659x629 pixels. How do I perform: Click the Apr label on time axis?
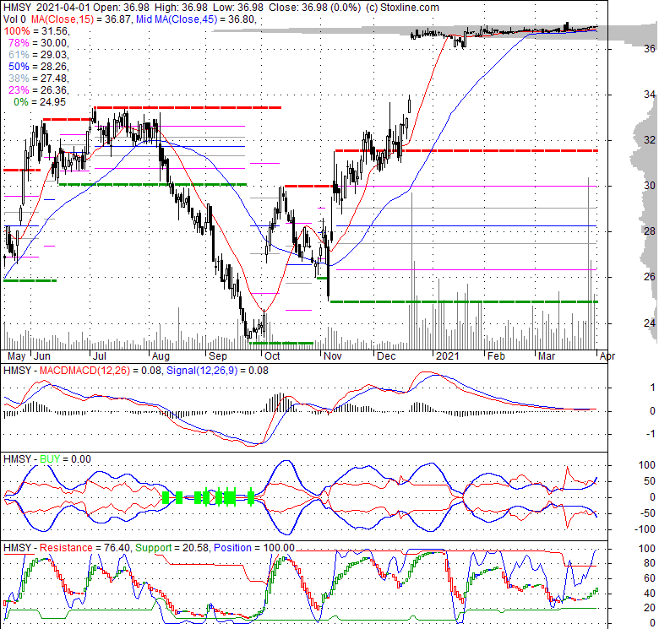607,356
